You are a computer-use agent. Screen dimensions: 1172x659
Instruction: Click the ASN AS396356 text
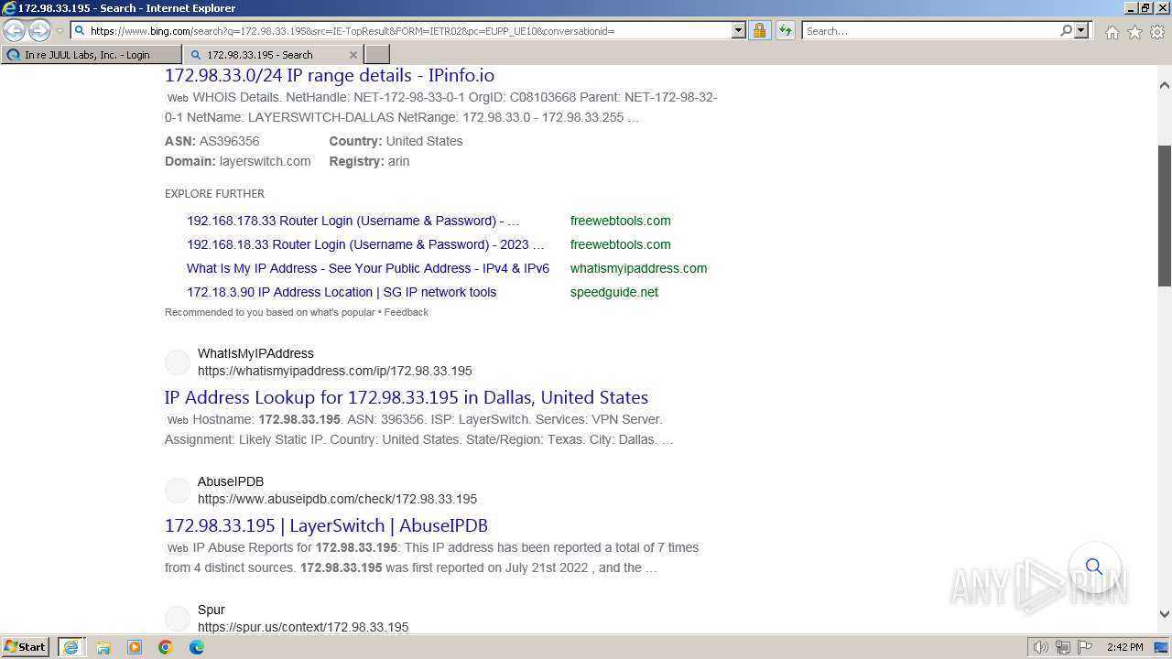click(212, 141)
